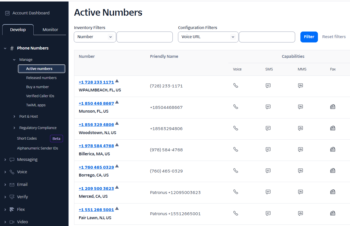Toggle sort order on +1 728 233 1171
The image size is (350, 226).
coord(117,81)
